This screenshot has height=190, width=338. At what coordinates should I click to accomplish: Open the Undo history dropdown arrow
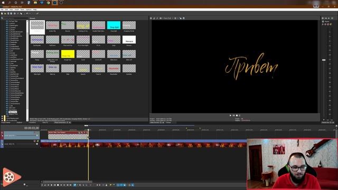[30, 13]
